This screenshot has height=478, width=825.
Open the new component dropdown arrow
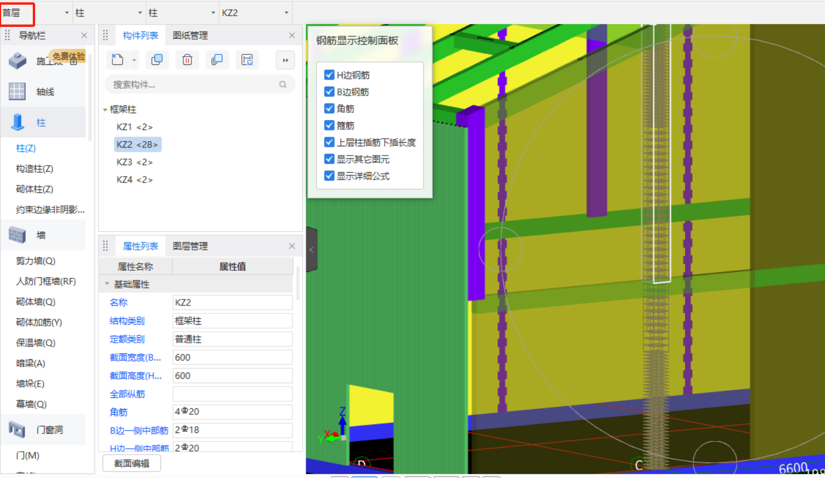134,60
